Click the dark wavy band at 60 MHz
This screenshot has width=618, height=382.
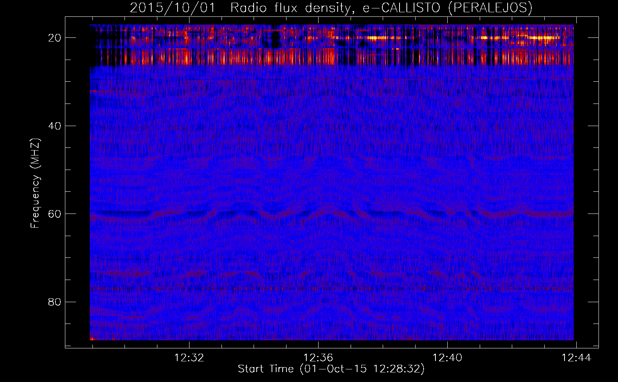[x=332, y=213]
